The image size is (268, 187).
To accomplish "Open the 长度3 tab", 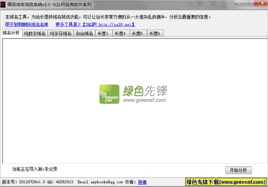I will click(x=104, y=33).
